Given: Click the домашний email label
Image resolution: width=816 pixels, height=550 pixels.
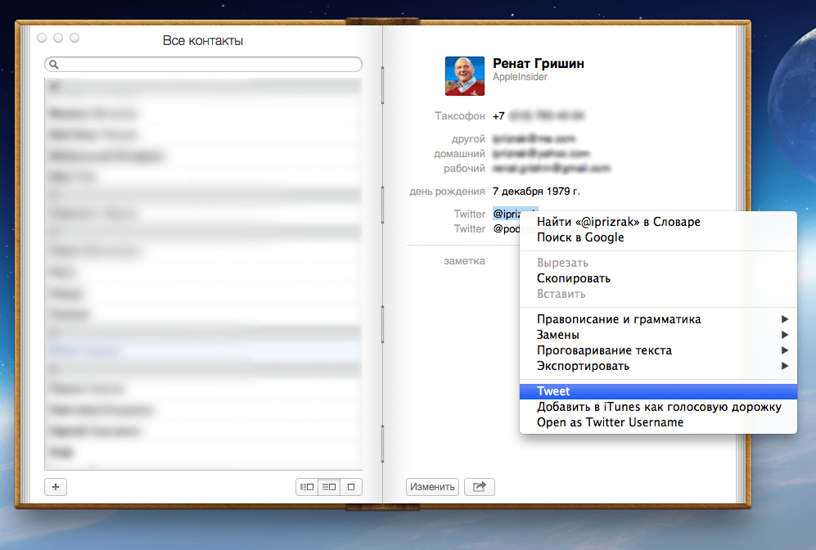Looking at the screenshot, I should tap(459, 154).
